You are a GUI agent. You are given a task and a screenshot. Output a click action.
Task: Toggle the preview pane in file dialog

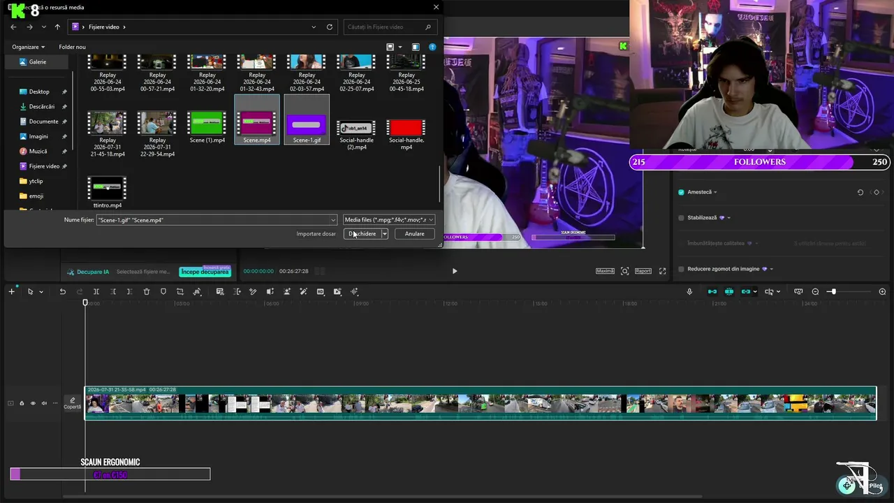tap(416, 47)
